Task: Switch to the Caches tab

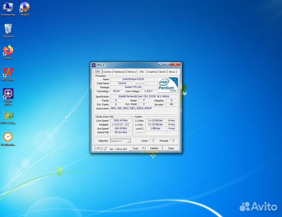Action: click(x=107, y=72)
